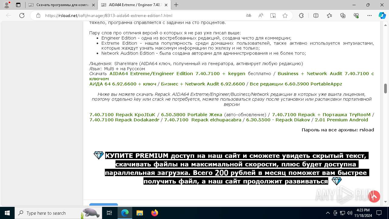Open the 7.40.7100 Repack Dodakaedr link
This screenshot has width=389, height=219.
coord(124,120)
